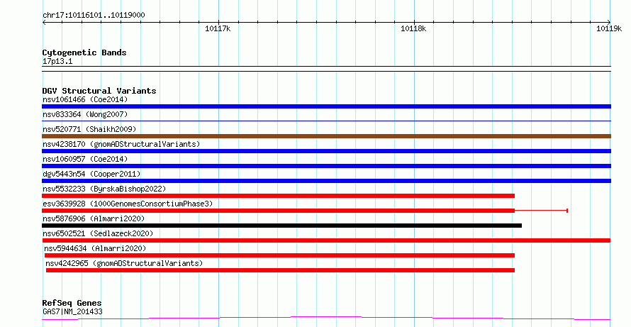Click the nsv6502521 (Sedlazeck2020) variant label
The width and height of the screenshot is (631, 327).
[x=98, y=233]
